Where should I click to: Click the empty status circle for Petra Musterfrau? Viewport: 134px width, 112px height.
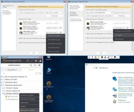tap(6, 99)
